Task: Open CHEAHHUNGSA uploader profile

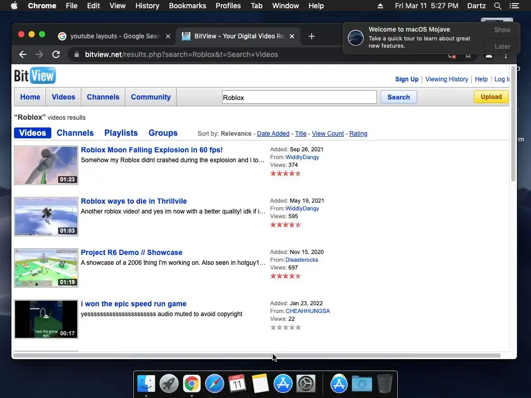Action: coord(308,311)
